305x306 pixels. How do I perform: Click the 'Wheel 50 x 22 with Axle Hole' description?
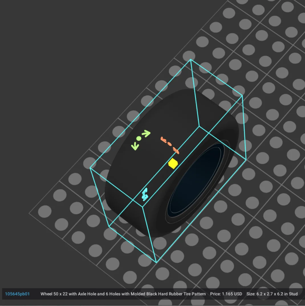tap(123, 294)
